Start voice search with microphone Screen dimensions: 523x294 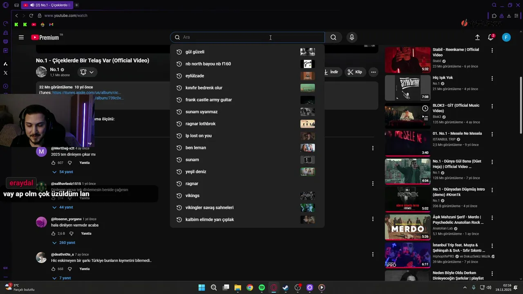pyautogui.click(x=352, y=37)
